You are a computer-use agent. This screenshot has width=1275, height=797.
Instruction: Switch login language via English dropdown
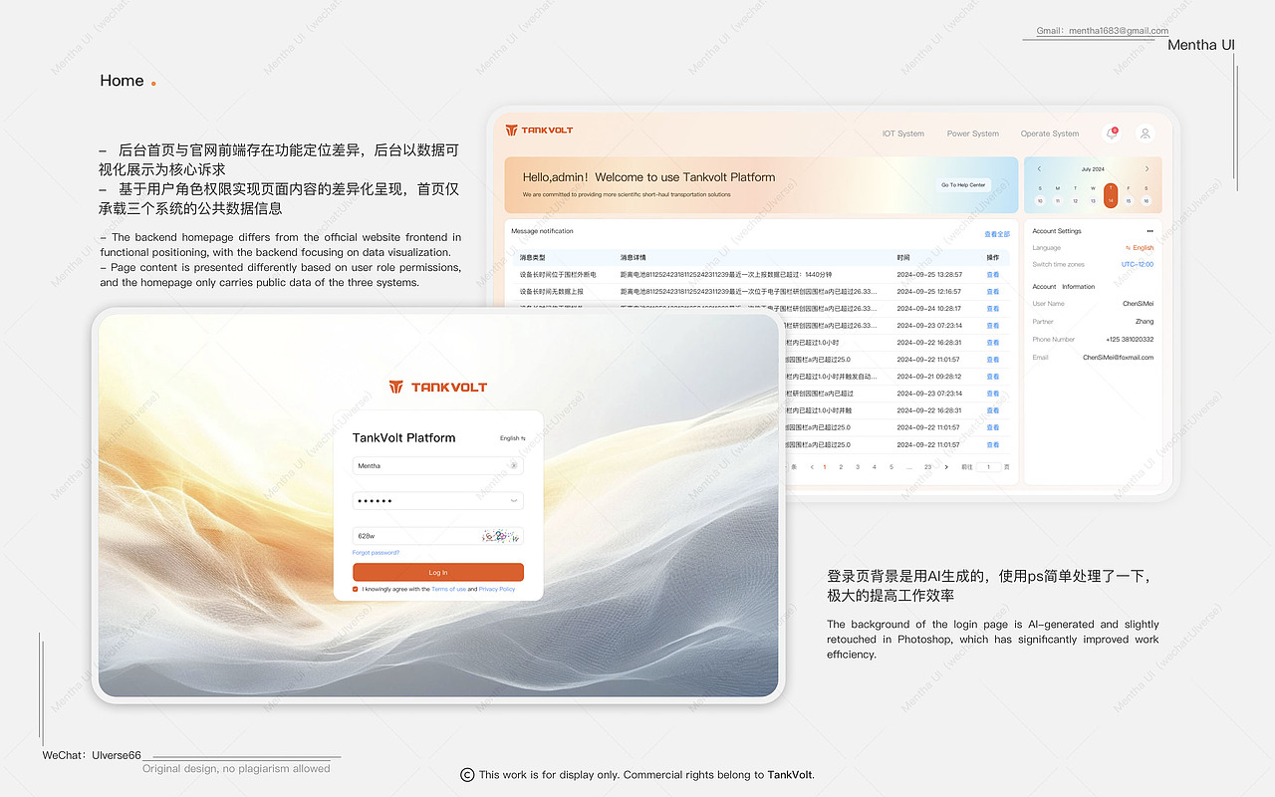tap(512, 438)
